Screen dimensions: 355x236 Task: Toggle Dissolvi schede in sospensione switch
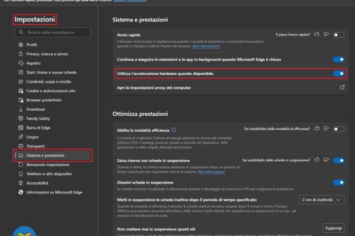coord(338,182)
